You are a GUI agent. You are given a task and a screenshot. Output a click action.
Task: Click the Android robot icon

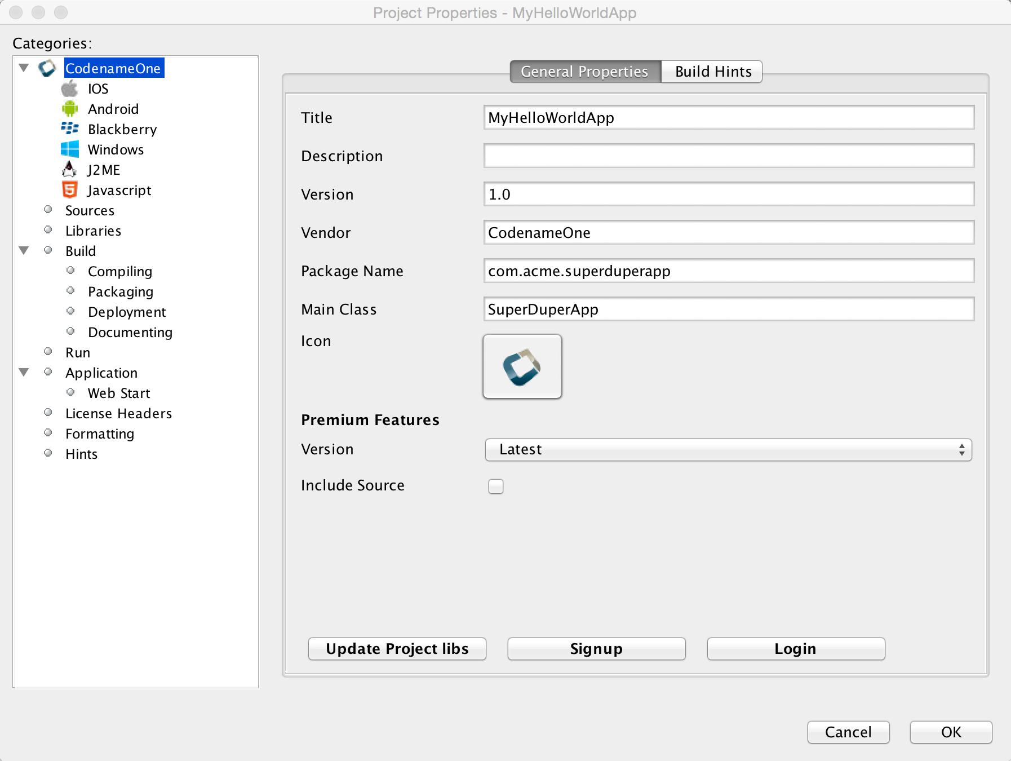(x=69, y=109)
